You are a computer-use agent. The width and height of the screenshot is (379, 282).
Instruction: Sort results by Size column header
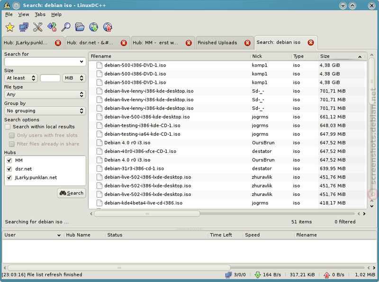[342, 56]
